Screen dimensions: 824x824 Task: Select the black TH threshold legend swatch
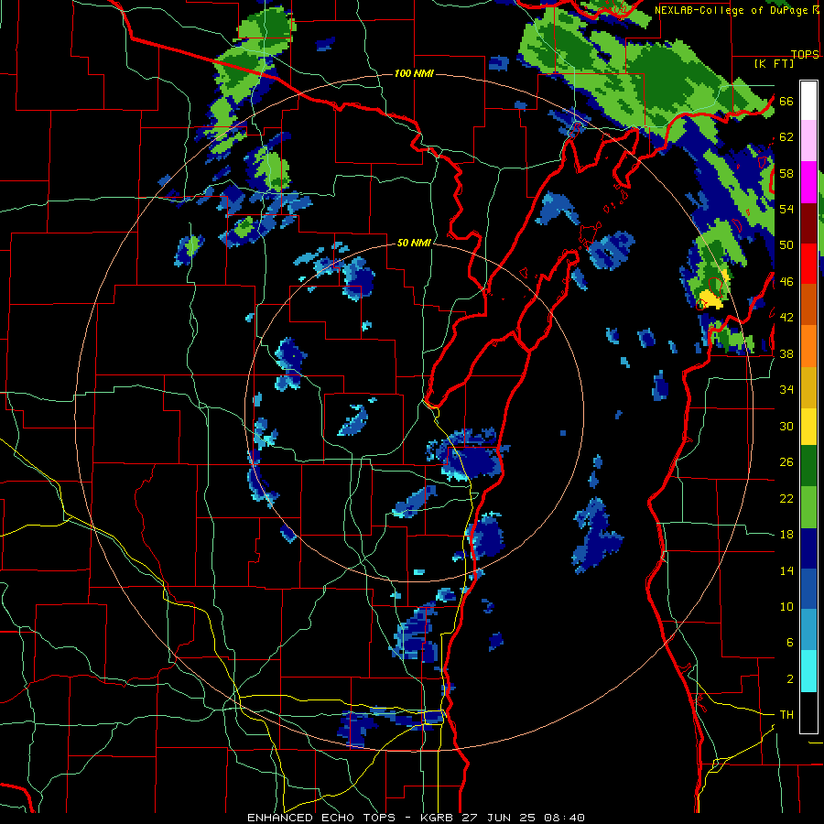808,712
